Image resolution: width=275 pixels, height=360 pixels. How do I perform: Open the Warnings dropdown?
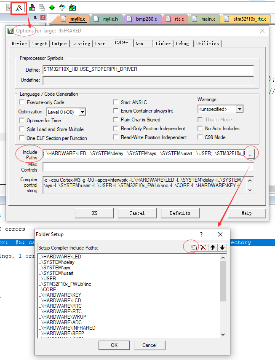240,109
